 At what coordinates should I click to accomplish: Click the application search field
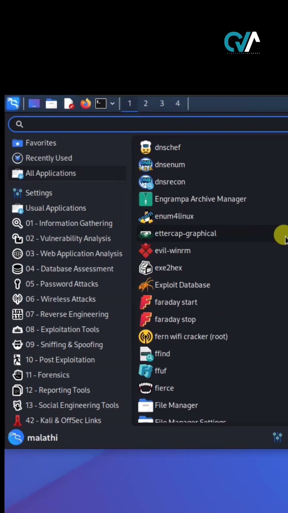point(152,124)
